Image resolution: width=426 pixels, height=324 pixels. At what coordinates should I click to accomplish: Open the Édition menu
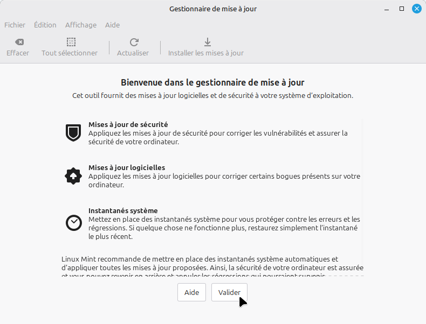click(45, 25)
